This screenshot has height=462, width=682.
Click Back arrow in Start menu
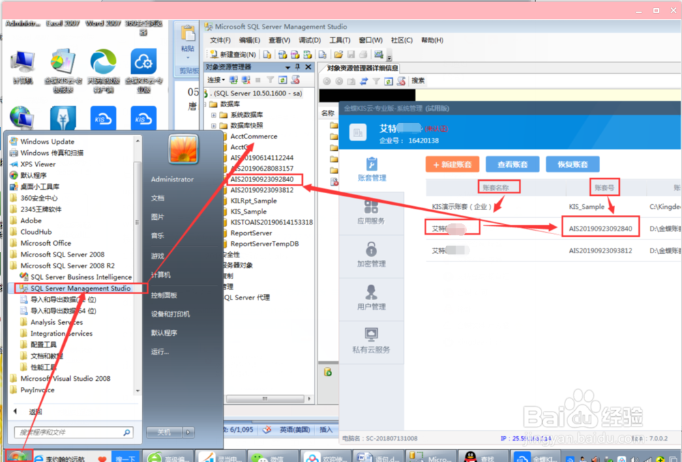tap(15, 411)
